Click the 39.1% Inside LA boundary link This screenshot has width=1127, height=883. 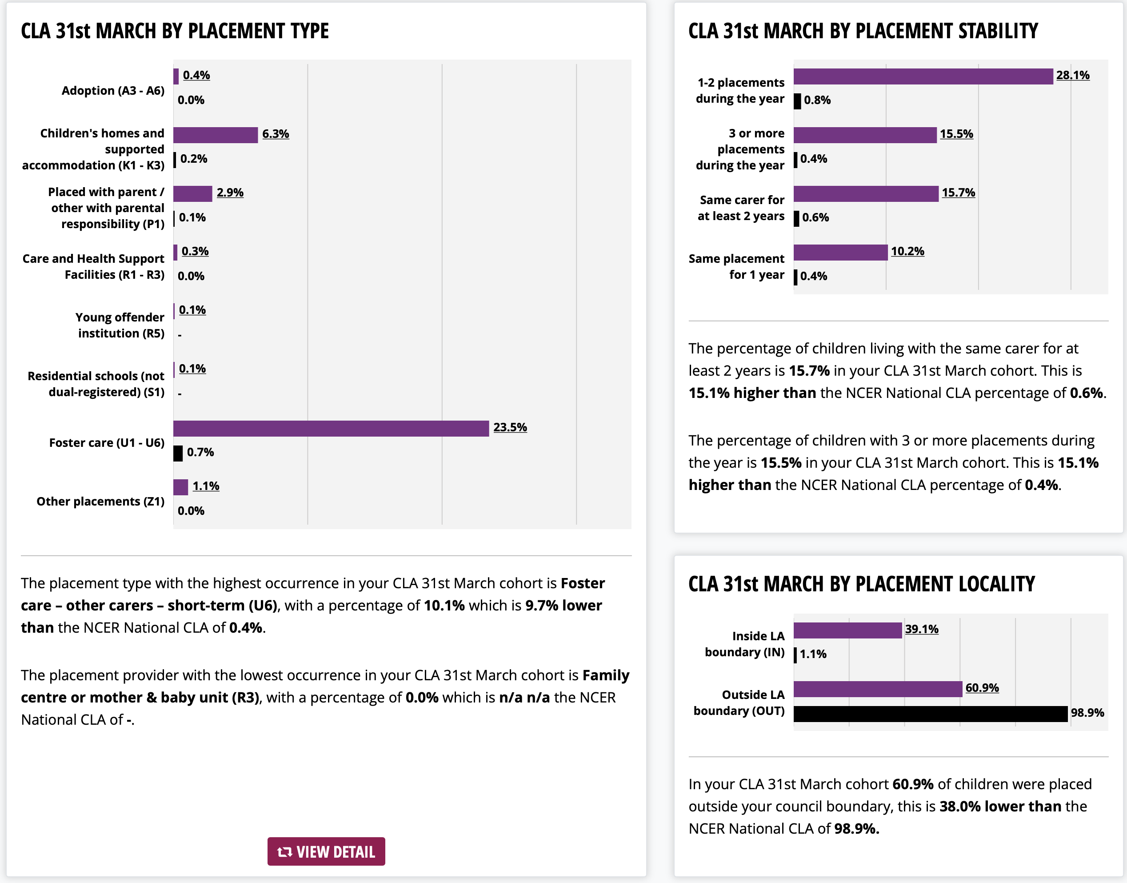click(x=921, y=629)
